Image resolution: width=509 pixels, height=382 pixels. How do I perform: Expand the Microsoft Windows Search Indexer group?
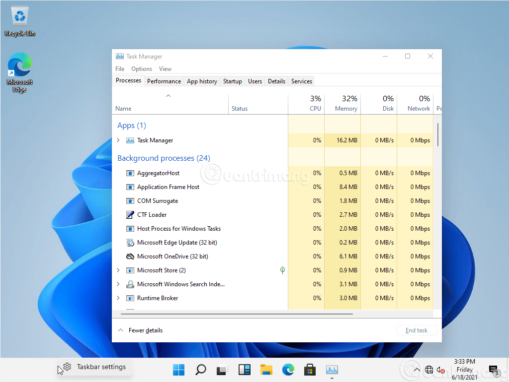[x=118, y=284]
